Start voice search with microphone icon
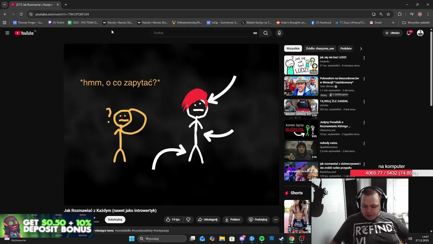Image resolution: width=433 pixels, height=244 pixels. coord(279,33)
